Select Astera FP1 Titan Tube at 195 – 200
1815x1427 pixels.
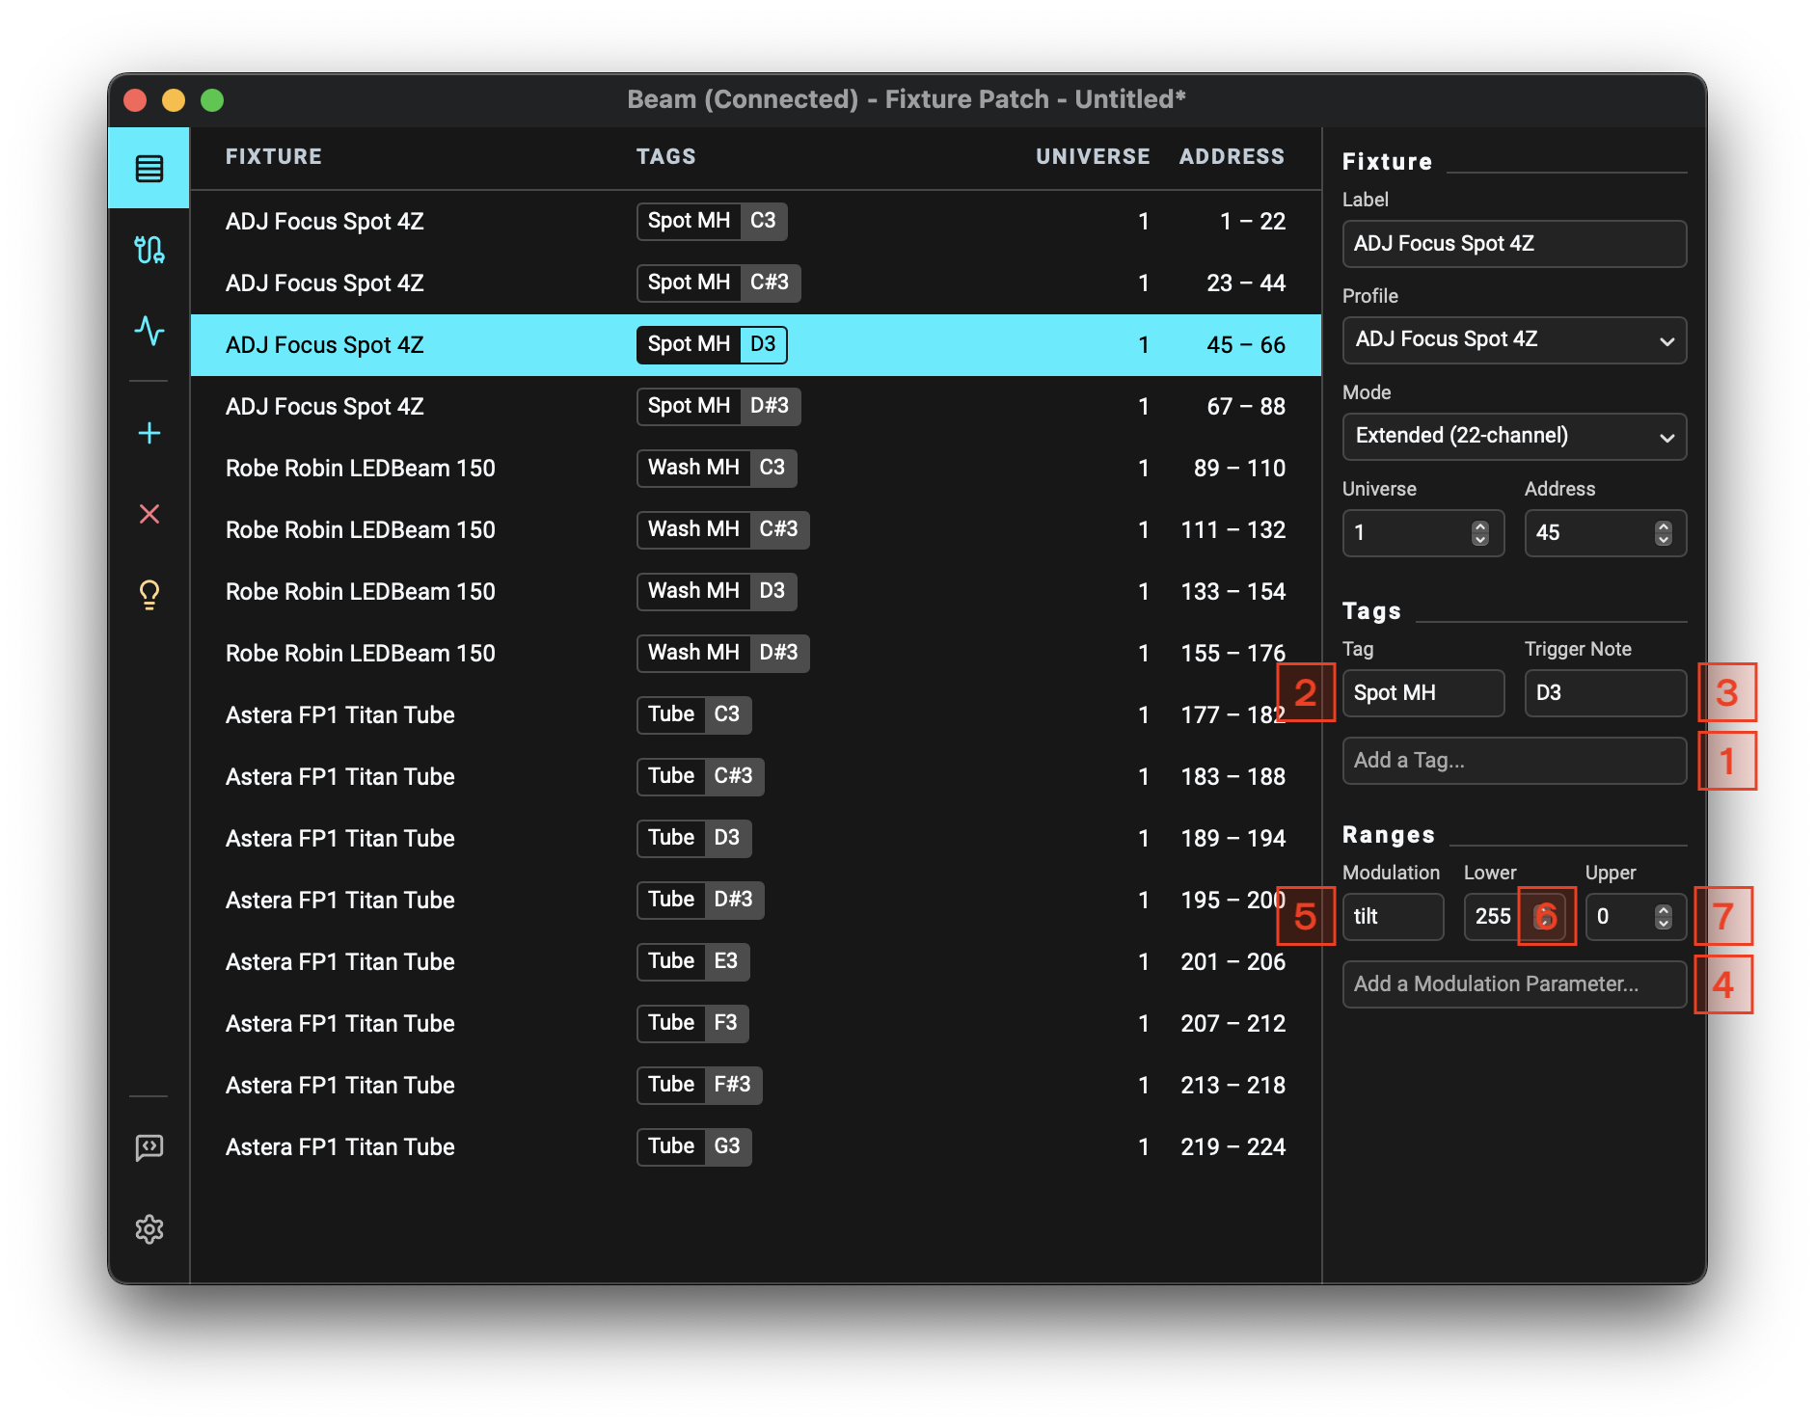coord(756,901)
